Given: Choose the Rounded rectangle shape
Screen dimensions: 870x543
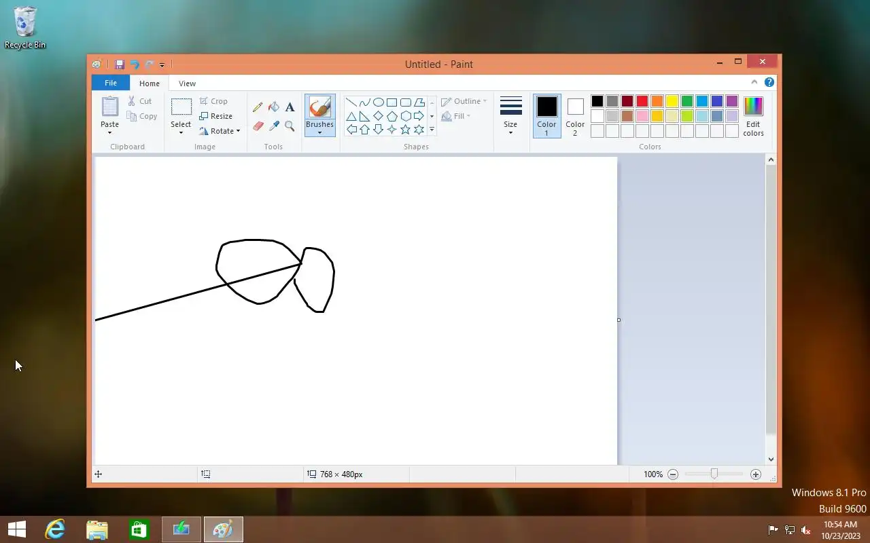Looking at the screenshot, I should click(406, 102).
